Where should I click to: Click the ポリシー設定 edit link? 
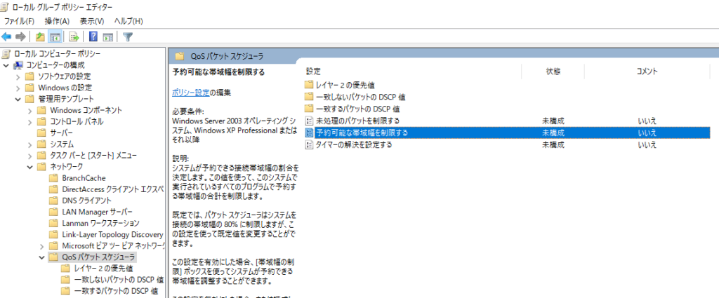191,93
